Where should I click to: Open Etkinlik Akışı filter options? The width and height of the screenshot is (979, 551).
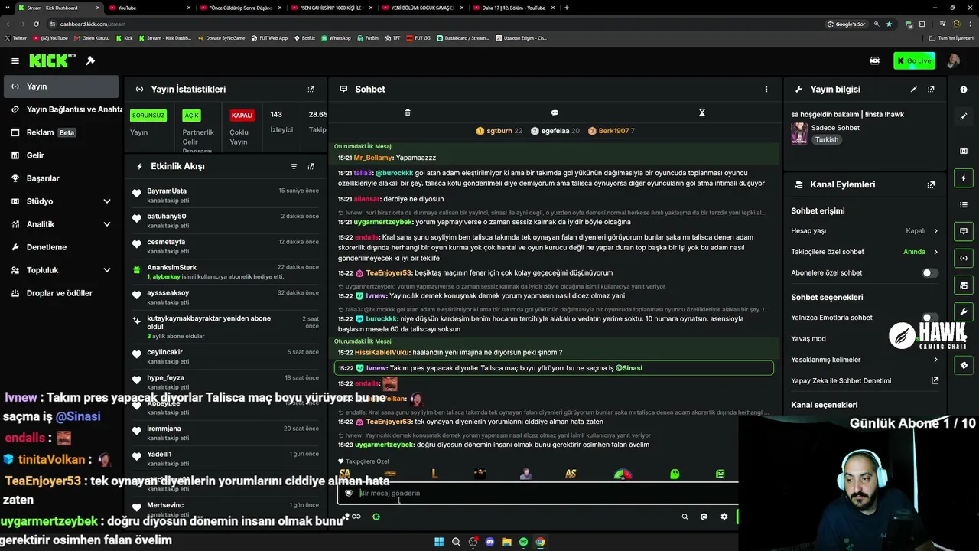[294, 166]
